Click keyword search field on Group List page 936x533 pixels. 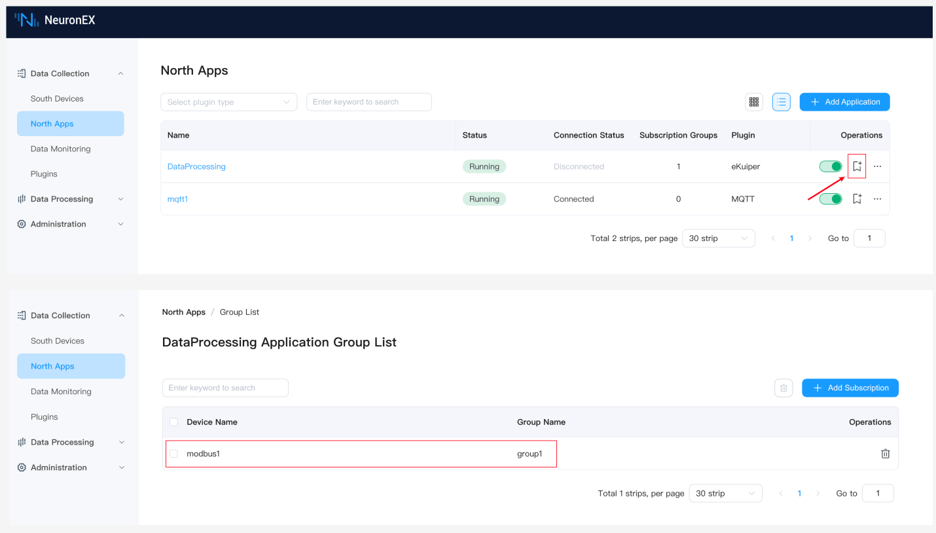(225, 388)
